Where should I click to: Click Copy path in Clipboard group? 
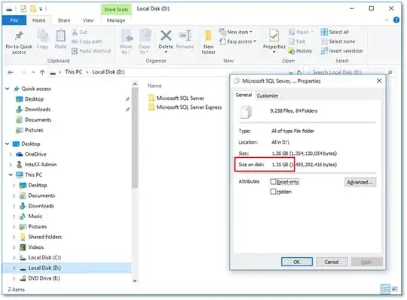click(87, 41)
